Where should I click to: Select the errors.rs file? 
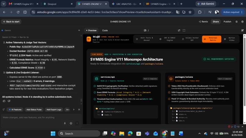pos(182,118)
